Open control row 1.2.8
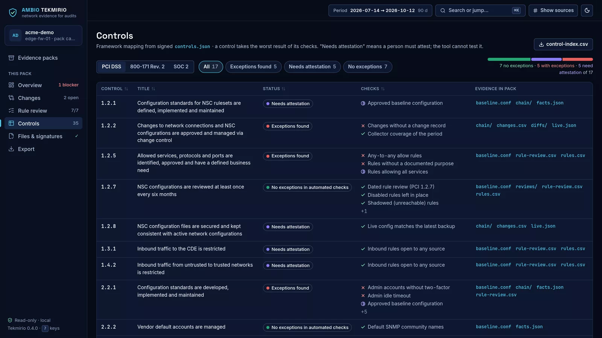 pyautogui.click(x=344, y=230)
